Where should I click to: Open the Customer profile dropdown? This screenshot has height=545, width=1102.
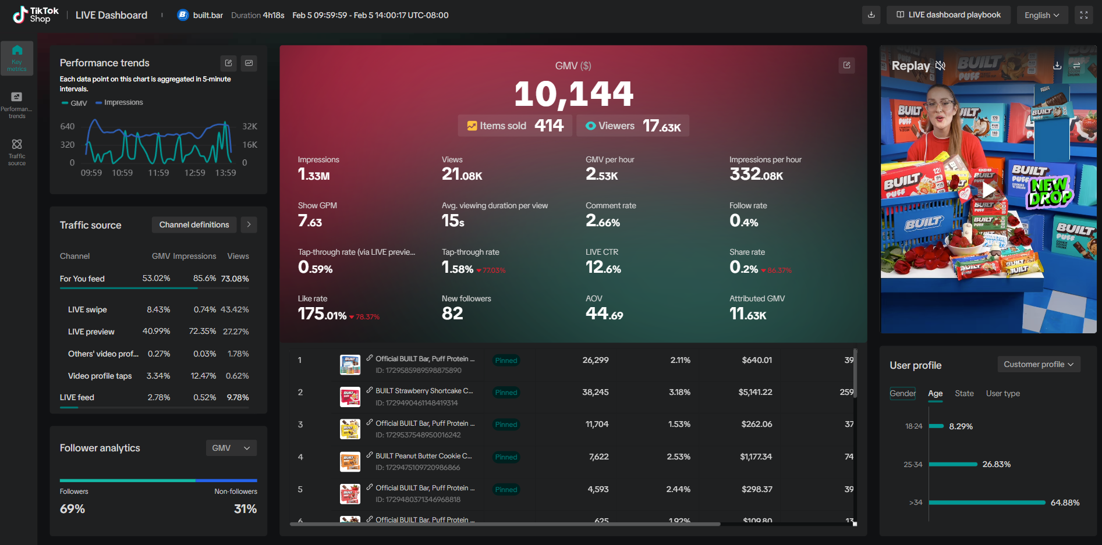coord(1039,364)
